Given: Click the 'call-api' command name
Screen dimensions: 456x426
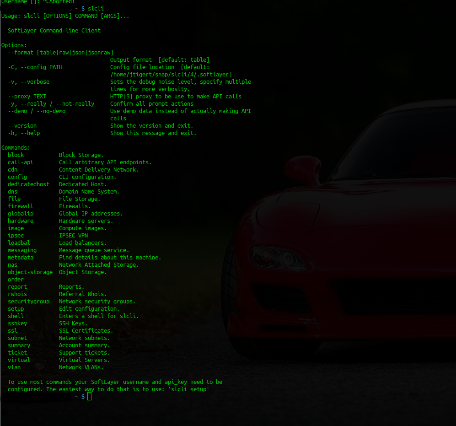Looking at the screenshot, I should tap(21, 162).
